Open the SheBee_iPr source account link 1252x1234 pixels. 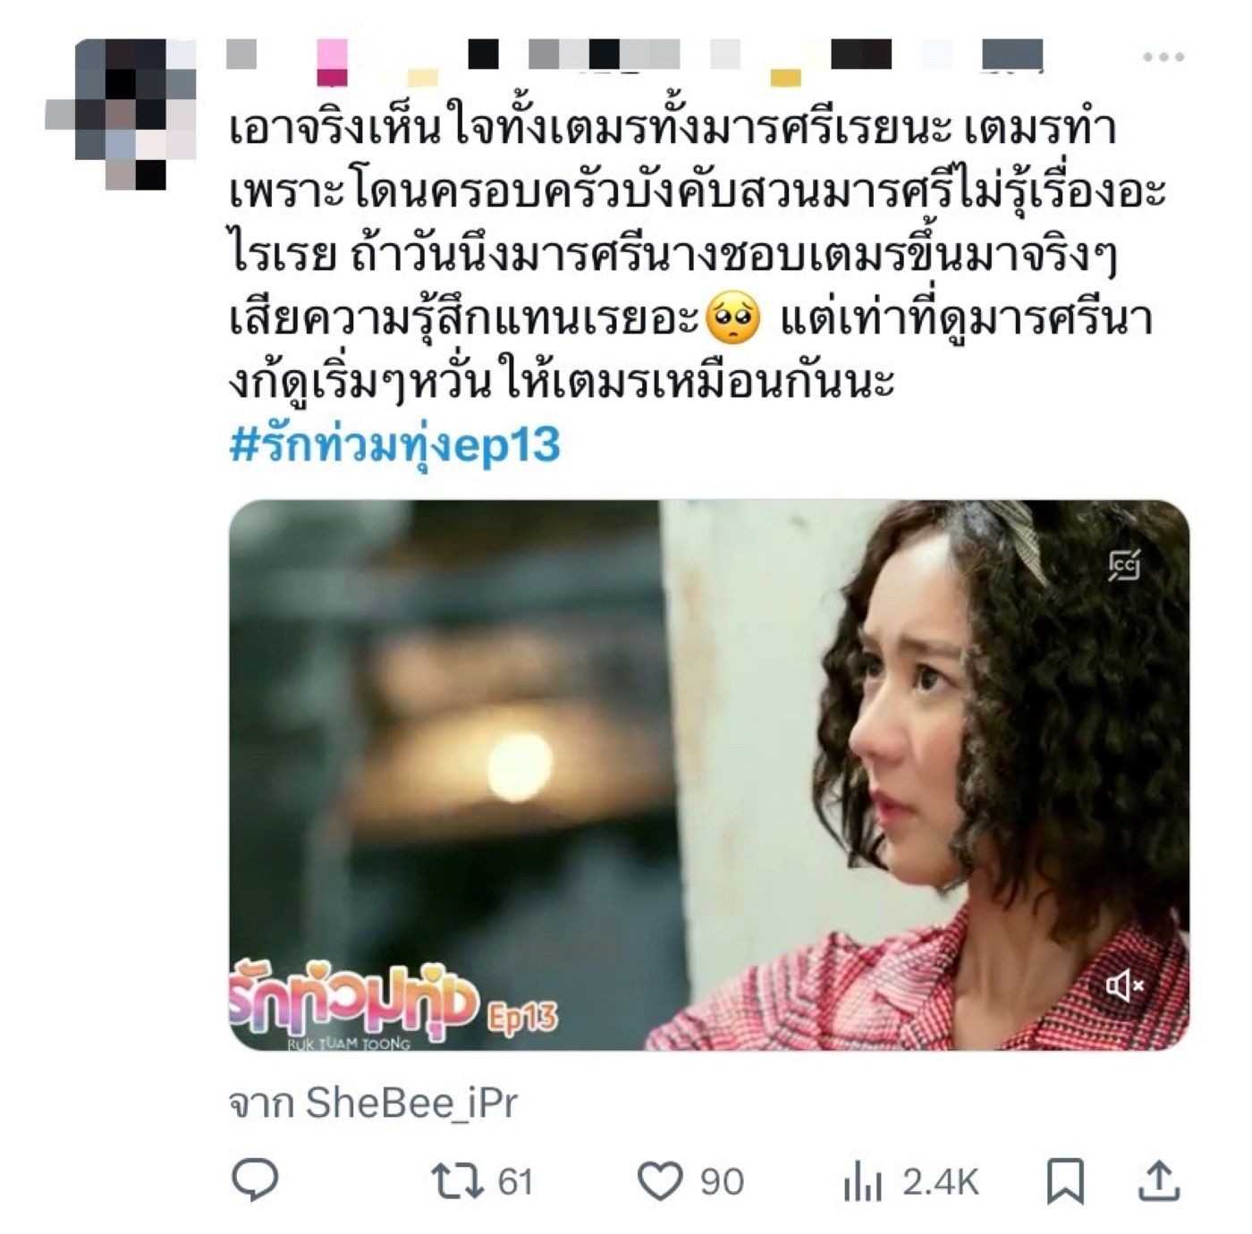(x=411, y=1103)
